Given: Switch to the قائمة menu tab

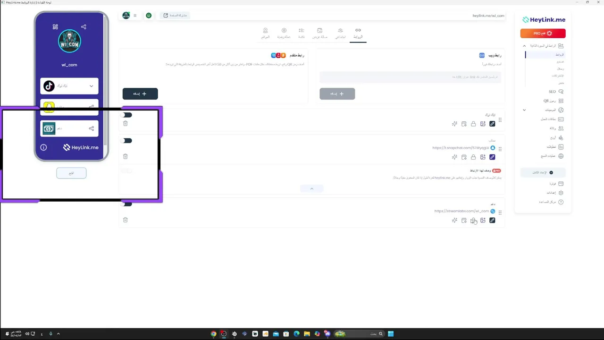Looking at the screenshot, I should tap(302, 34).
